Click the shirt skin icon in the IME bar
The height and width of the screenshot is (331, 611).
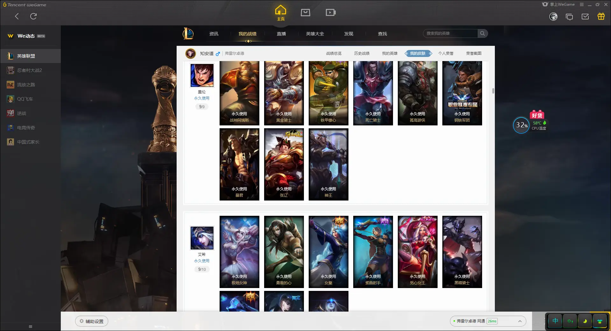tap(600, 321)
